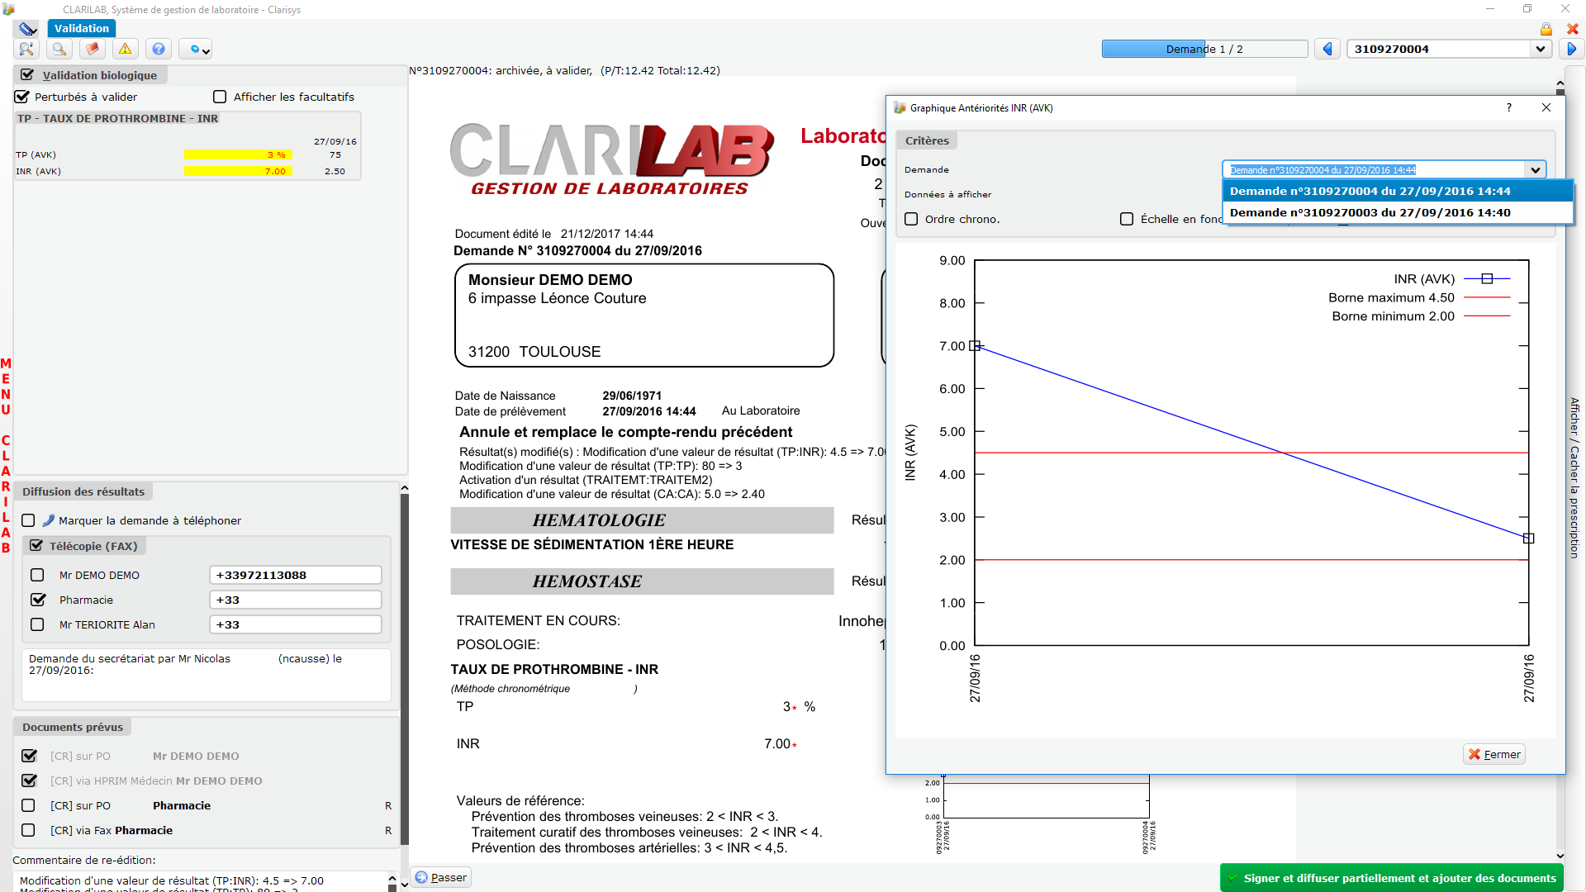
Task: Click the CLARILAB application logo icon
Action: click(9, 9)
